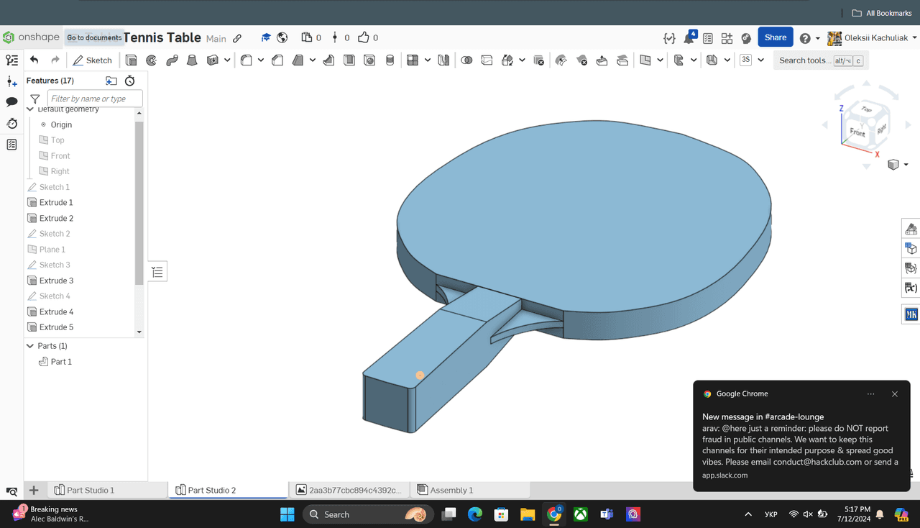Viewport: 920px width, 528px height.
Task: Select the Extrude tool in the toolbar
Action: (132, 60)
